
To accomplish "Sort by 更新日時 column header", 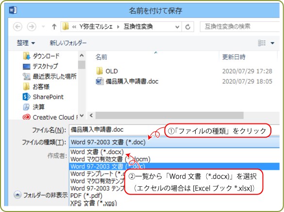I will [234, 57].
